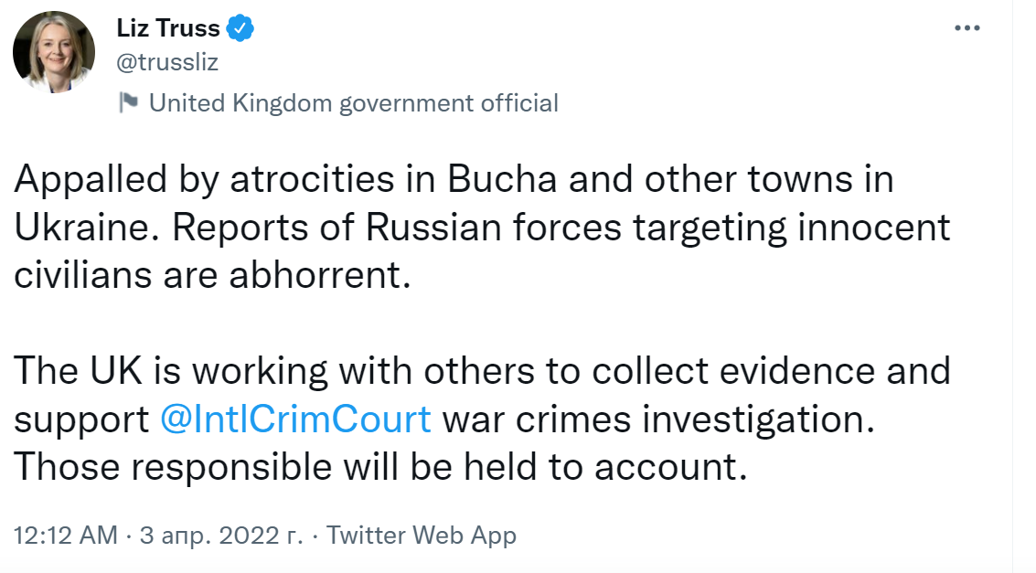Click the 12:12 AM timestamp
1036x573 pixels.
[66, 536]
